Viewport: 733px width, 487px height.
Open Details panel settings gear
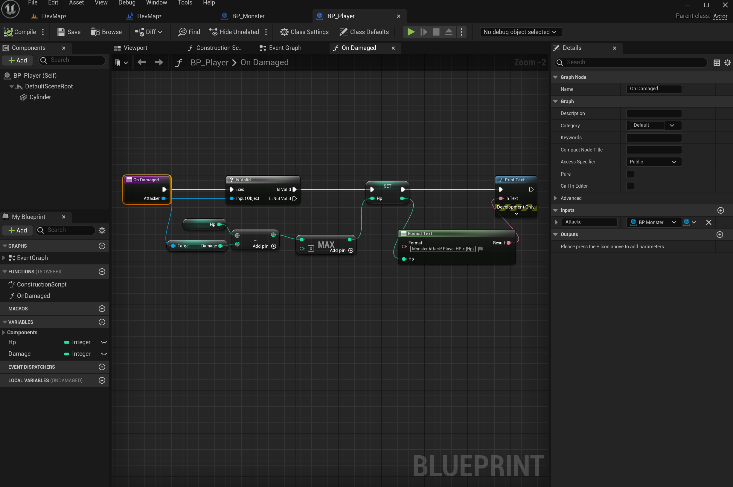727,63
